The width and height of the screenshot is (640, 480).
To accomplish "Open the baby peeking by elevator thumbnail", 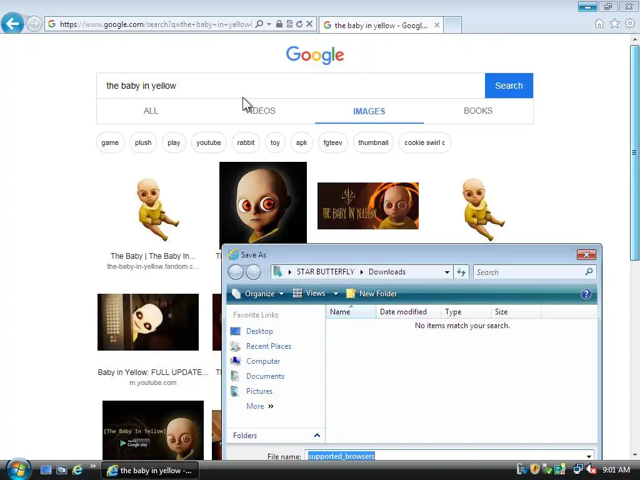I will pos(148,322).
